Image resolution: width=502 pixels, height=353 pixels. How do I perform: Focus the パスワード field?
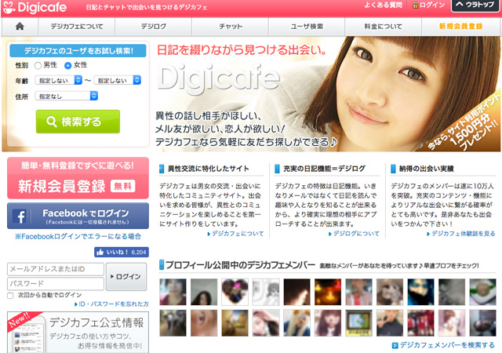click(x=56, y=283)
